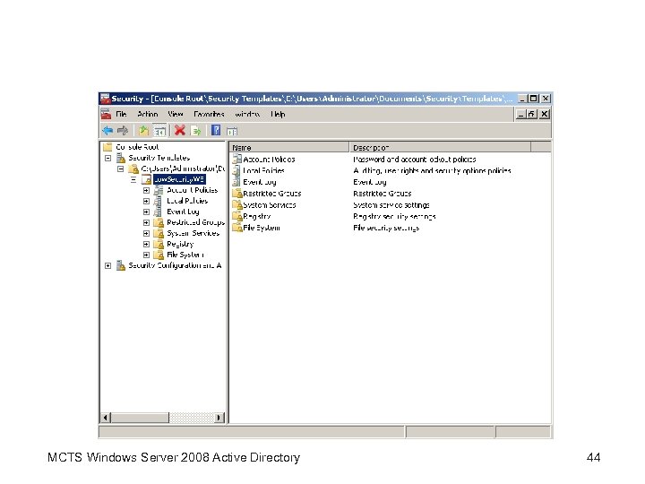Open the Window menu
The image size is (645, 484).
point(247,114)
